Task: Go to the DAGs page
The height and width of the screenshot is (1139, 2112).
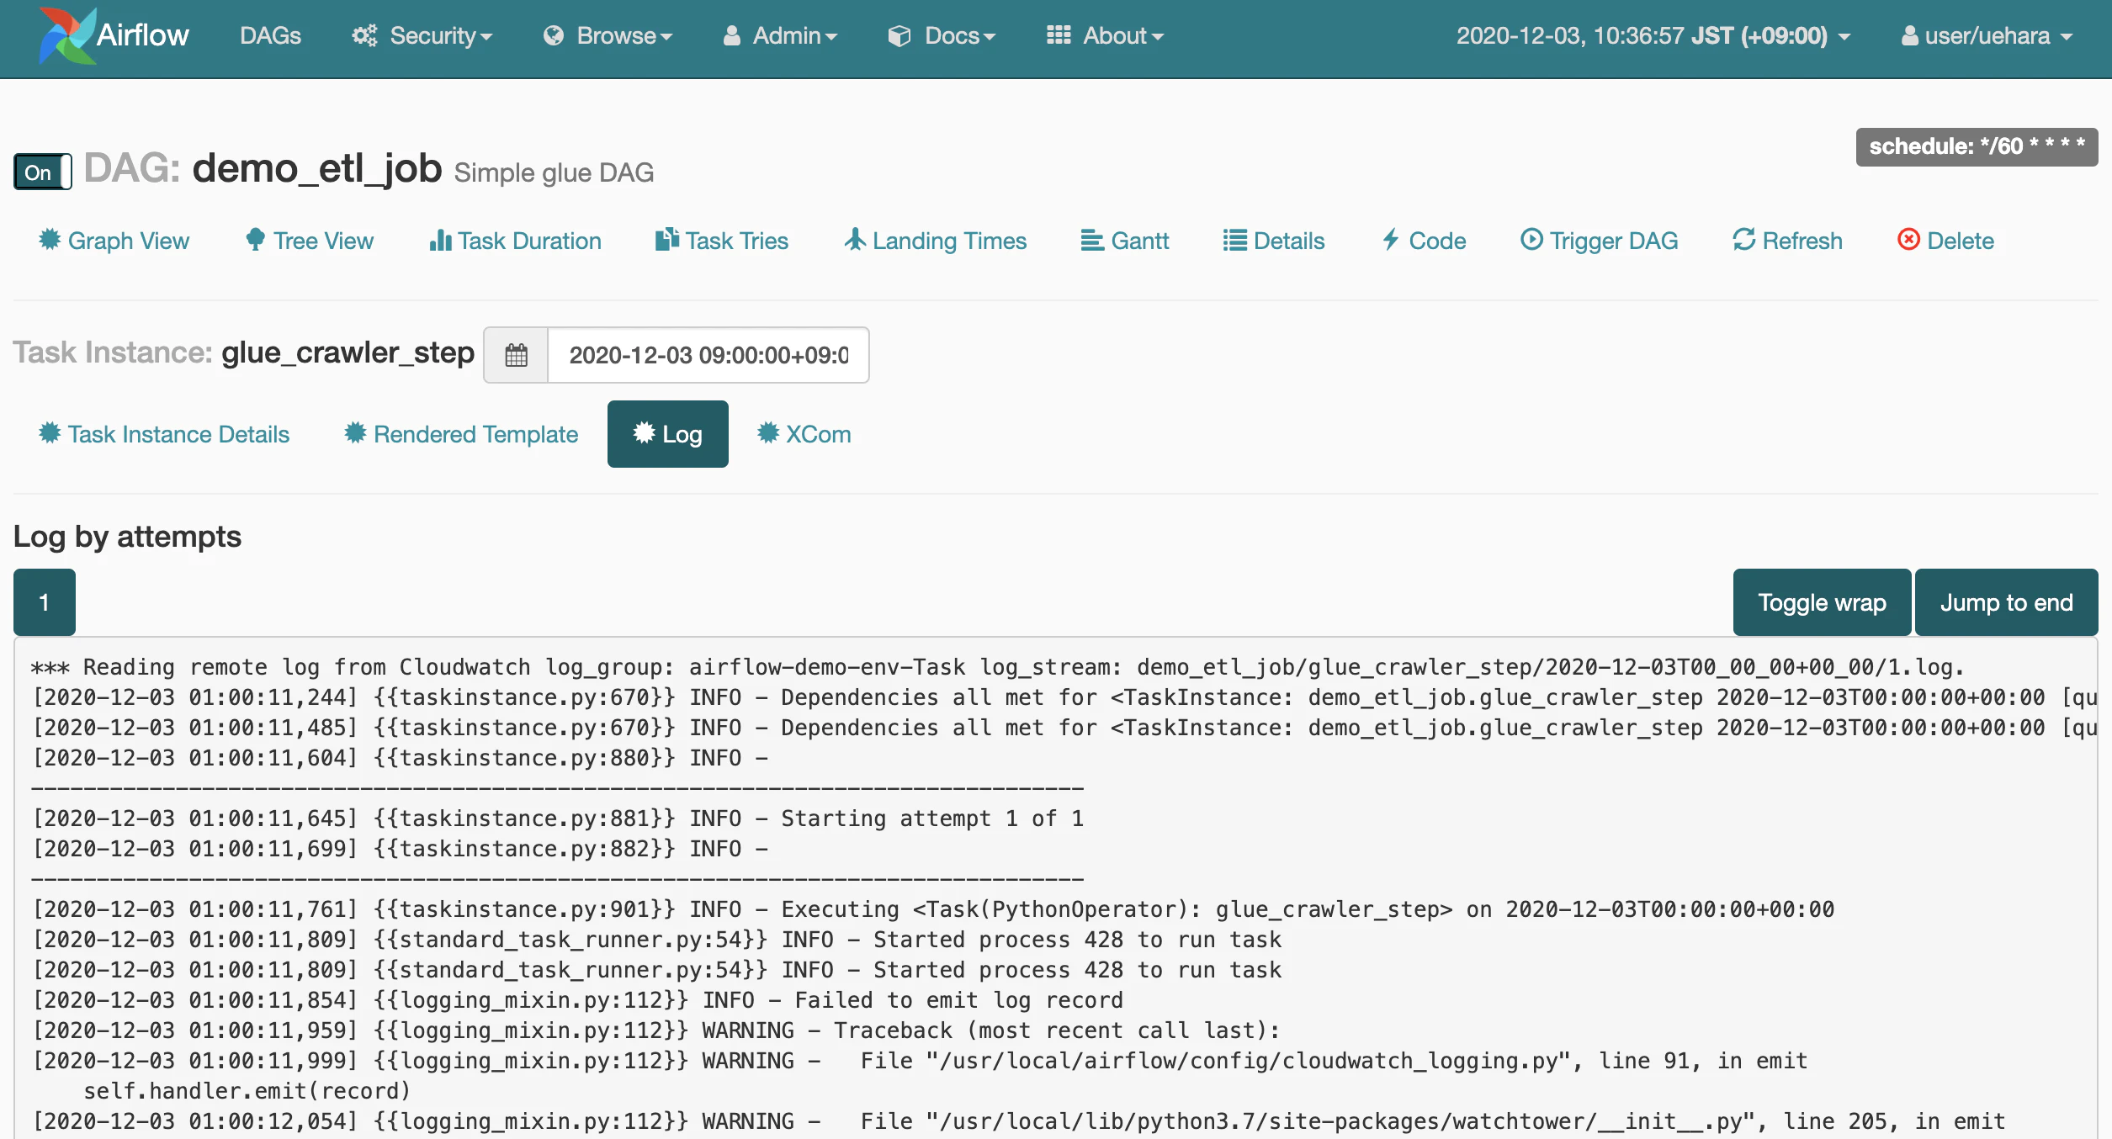Action: [x=270, y=35]
